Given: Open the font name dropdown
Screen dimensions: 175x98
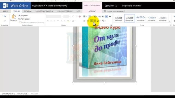Looking at the screenshot, I should (62, 17).
